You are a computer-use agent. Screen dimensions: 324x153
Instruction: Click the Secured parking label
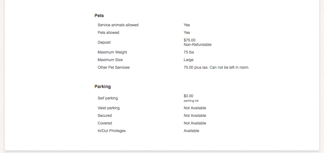(105, 116)
